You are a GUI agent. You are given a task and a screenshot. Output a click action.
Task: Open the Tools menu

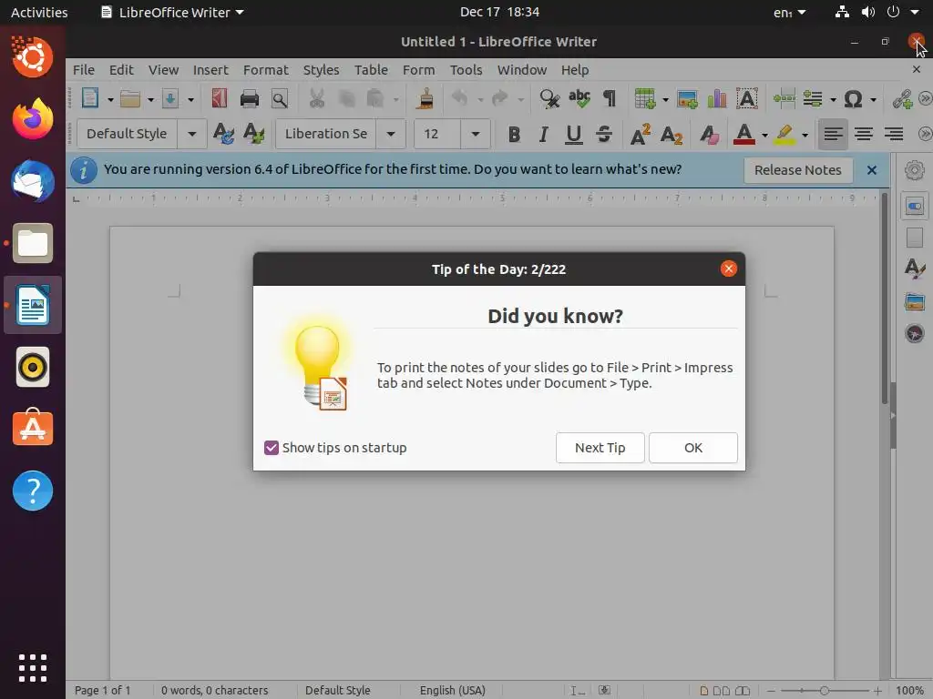[466, 69]
